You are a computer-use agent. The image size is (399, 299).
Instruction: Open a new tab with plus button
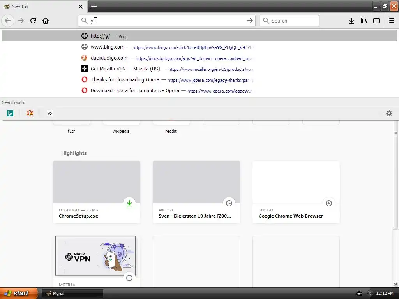click(94, 6)
